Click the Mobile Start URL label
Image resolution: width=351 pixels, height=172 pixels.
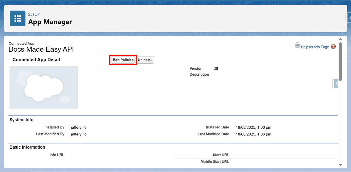[x=215, y=162]
